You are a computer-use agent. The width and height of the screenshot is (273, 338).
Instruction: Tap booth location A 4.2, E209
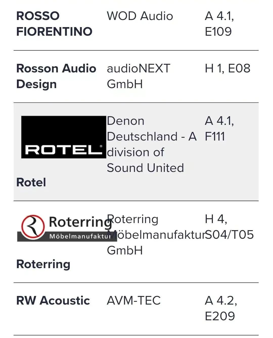click(221, 308)
